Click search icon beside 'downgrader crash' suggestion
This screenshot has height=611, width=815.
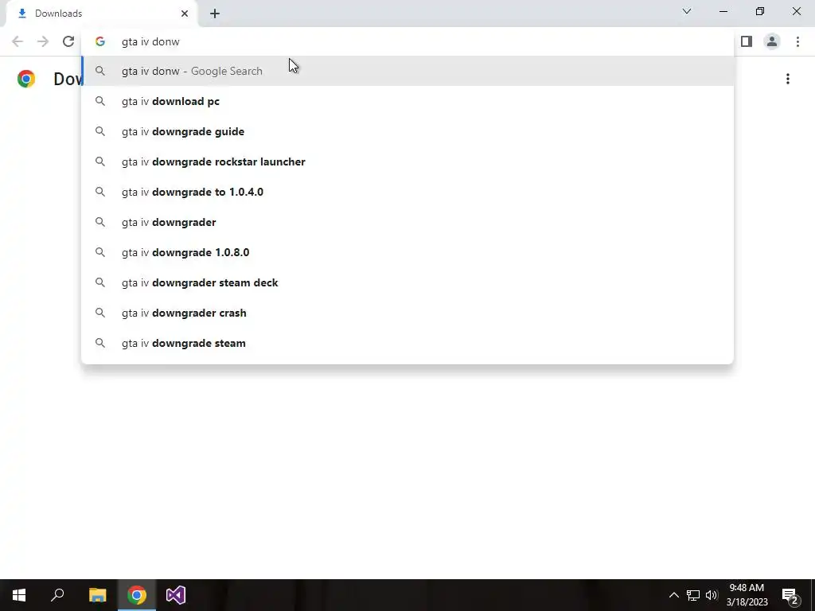tap(99, 313)
